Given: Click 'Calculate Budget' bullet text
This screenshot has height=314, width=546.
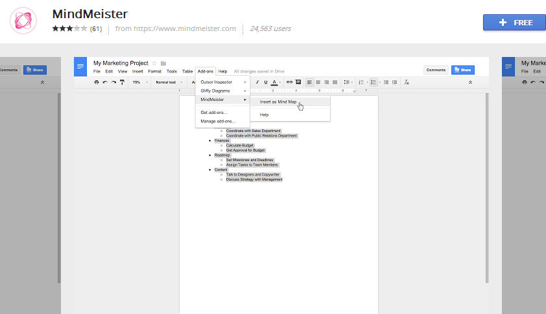Looking at the screenshot, I should coord(239,146).
